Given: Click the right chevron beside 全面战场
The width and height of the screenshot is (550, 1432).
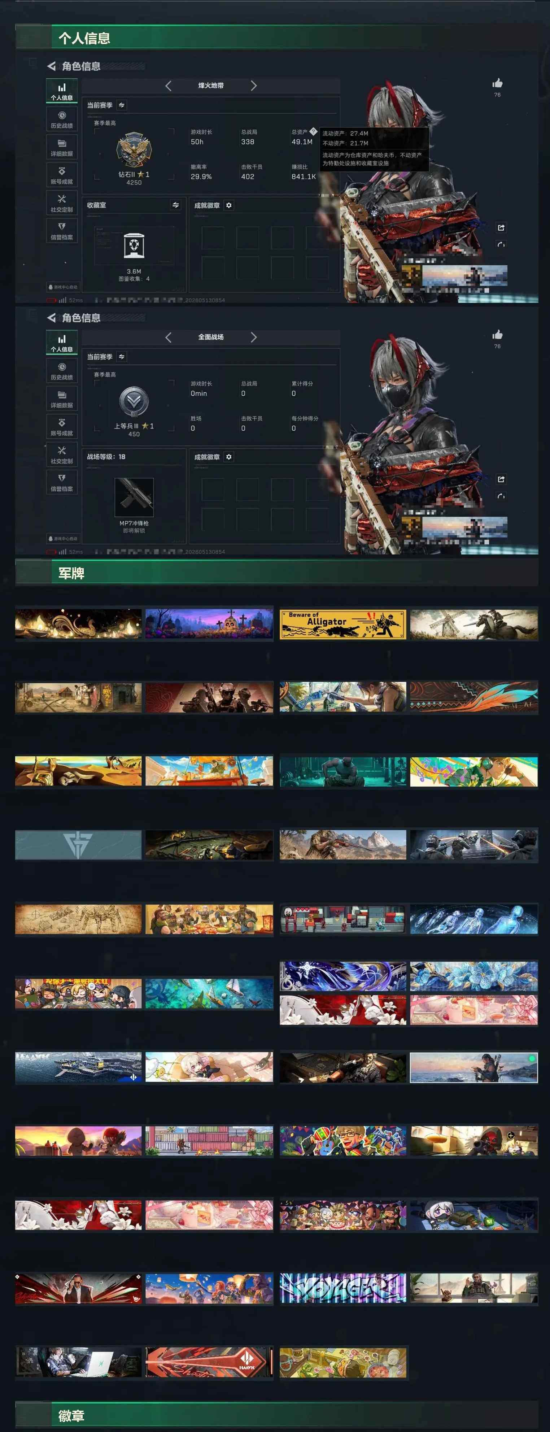Looking at the screenshot, I should click(x=253, y=338).
